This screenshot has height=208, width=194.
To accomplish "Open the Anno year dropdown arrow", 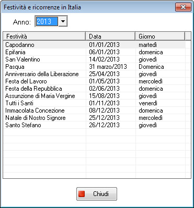I will (63, 21).
